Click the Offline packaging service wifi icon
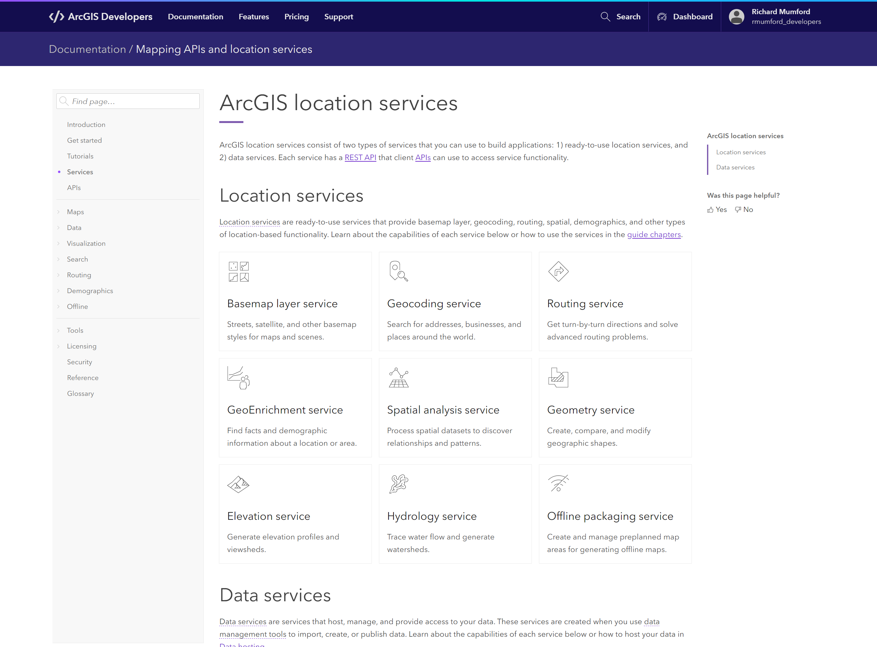This screenshot has width=877, height=647. point(558,483)
